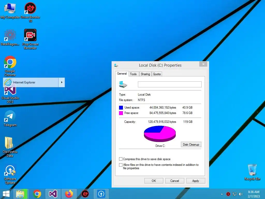Click blue Used space color swatch

point(121,108)
